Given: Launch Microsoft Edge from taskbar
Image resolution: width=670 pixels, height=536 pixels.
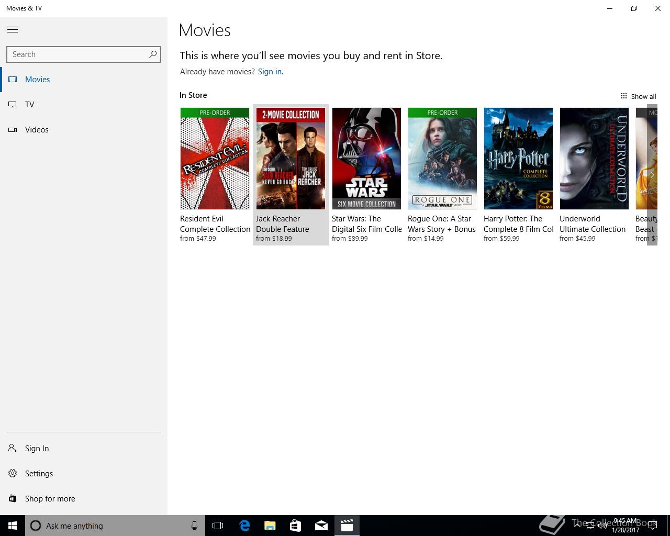Looking at the screenshot, I should pos(244,526).
